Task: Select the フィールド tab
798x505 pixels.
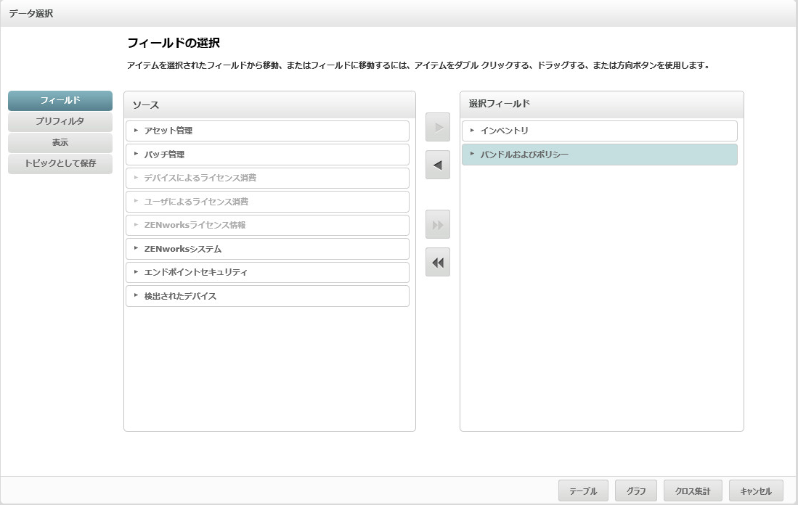Action: point(60,101)
